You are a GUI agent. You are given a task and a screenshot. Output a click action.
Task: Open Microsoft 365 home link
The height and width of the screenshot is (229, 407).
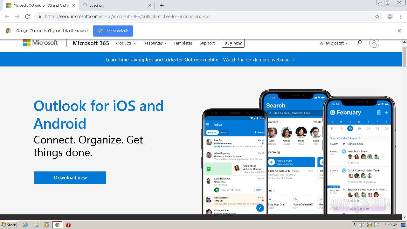pyautogui.click(x=91, y=43)
